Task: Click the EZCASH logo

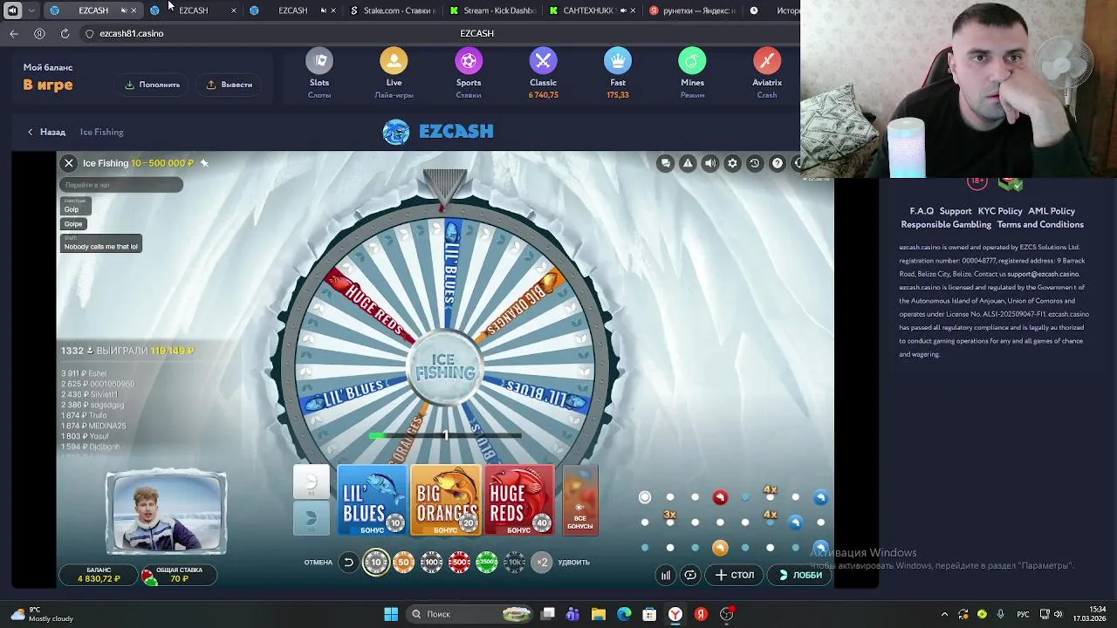Action: coord(438,132)
